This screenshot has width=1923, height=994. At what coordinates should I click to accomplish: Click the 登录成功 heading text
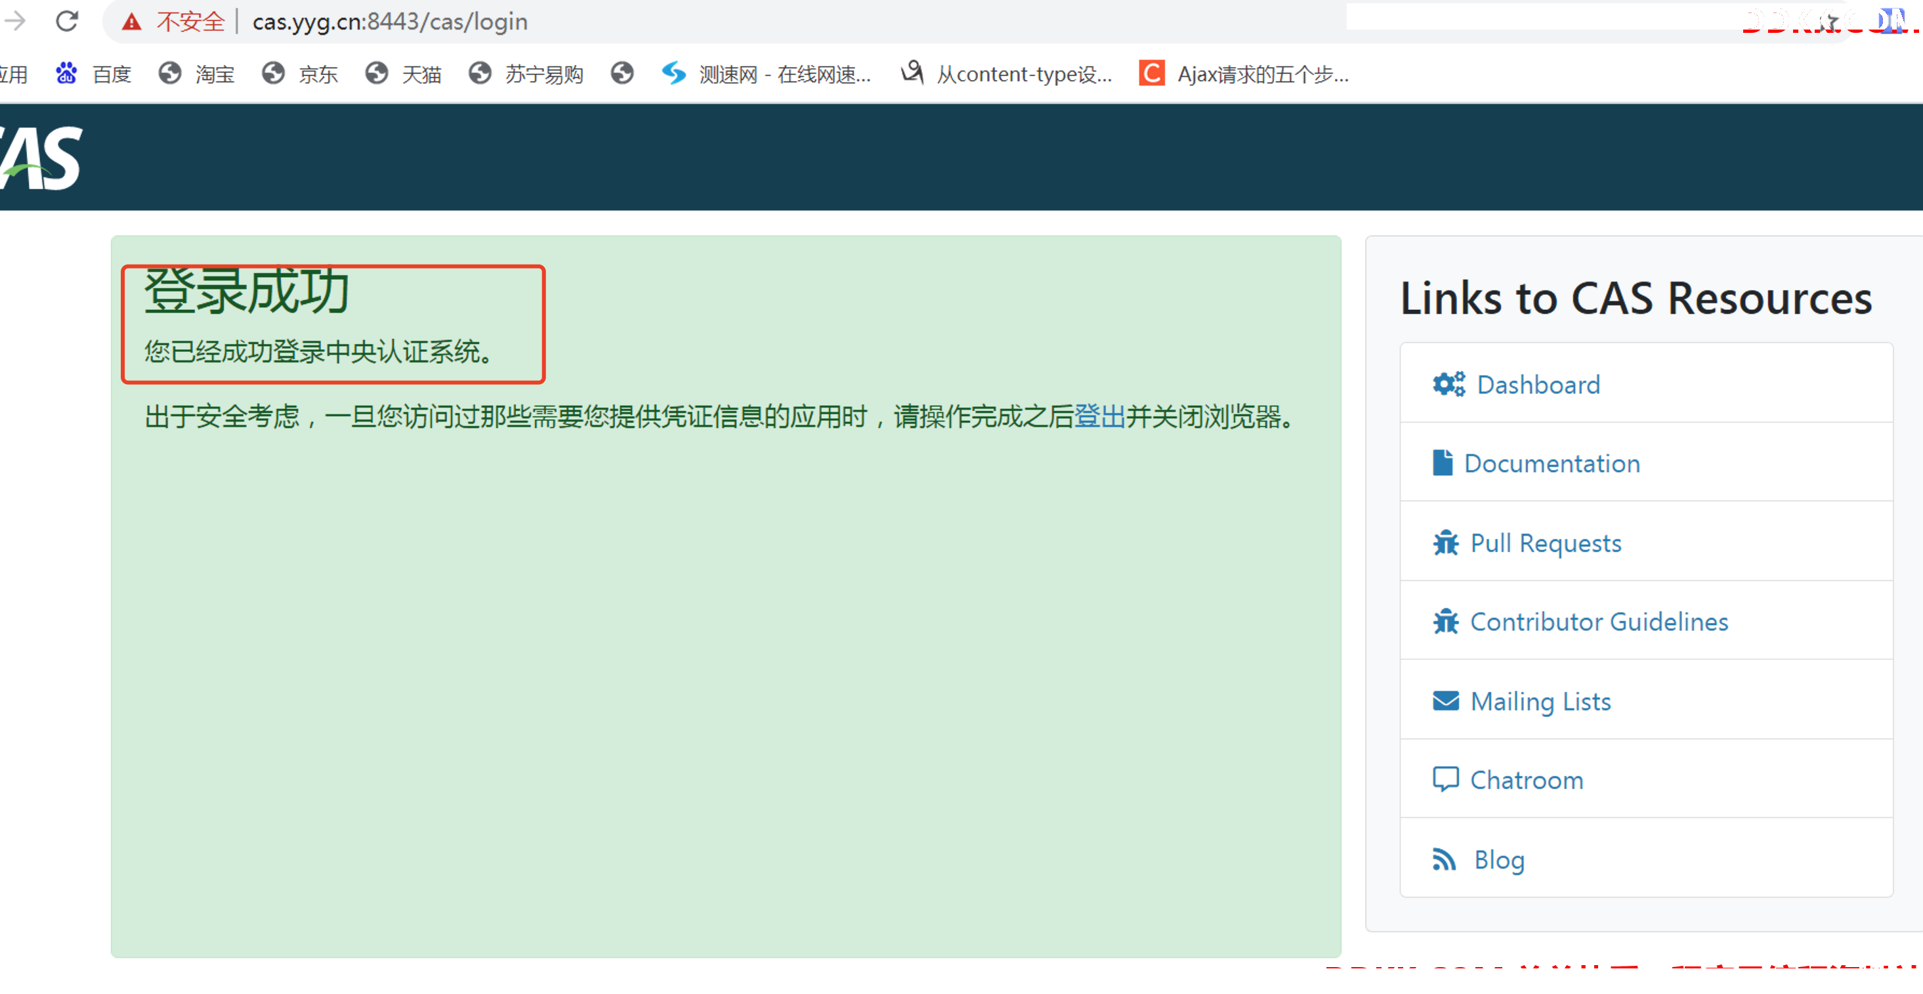247,292
